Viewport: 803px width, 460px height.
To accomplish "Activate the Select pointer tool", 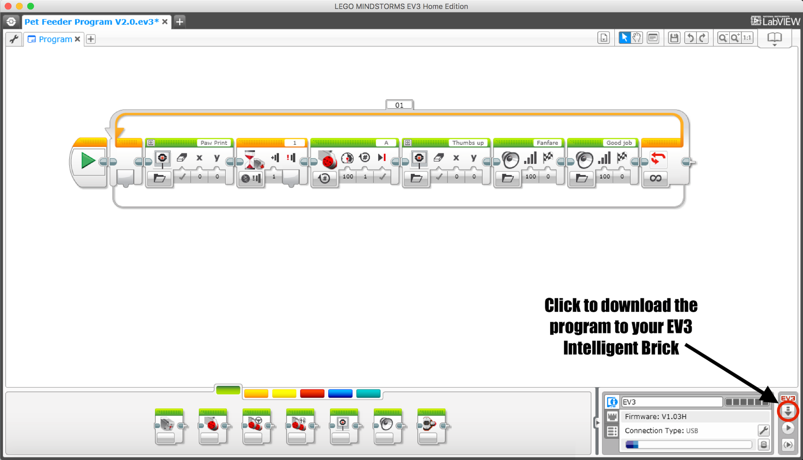I will tap(624, 38).
